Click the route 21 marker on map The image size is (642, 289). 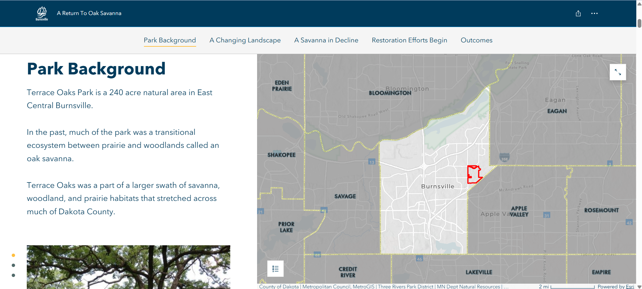(x=260, y=212)
